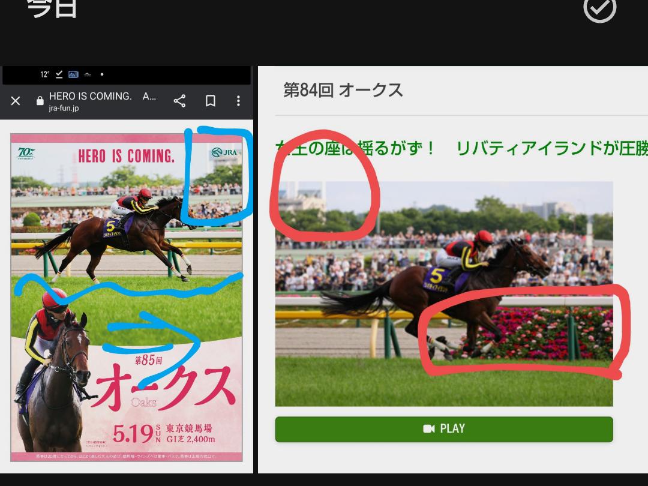This screenshot has width=648, height=486.
Task: Tap the padlock site security icon
Action: coord(40,101)
